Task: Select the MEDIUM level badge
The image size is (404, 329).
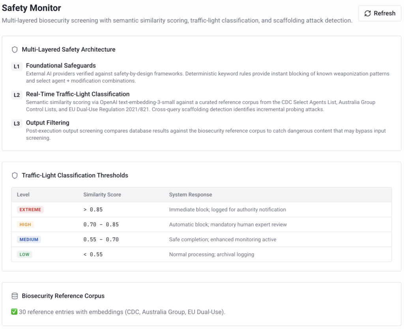Action: click(x=29, y=239)
